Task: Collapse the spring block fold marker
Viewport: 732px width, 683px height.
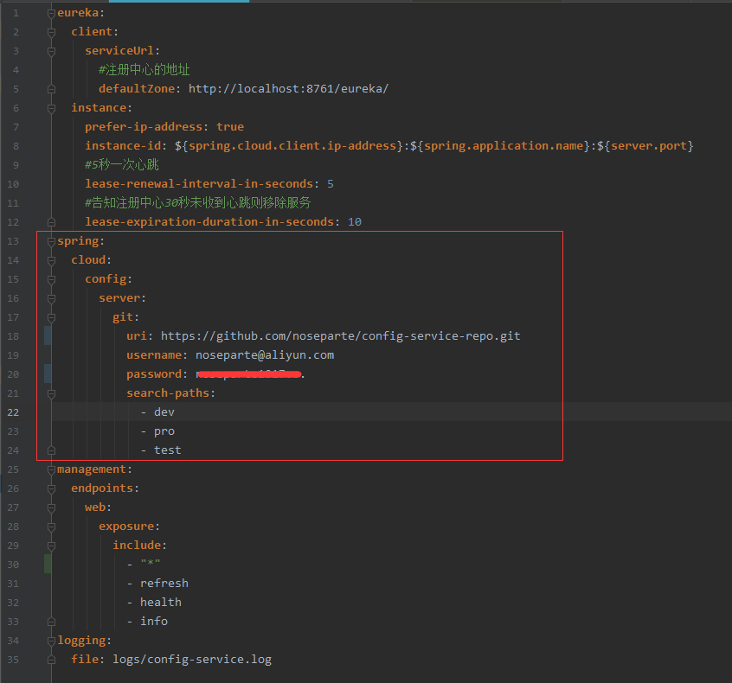Action: pyautogui.click(x=51, y=242)
